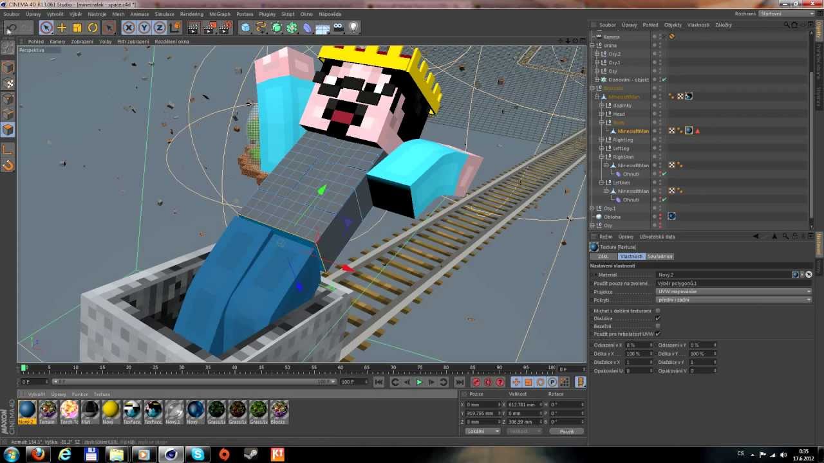Select the Rotate tool

93,28
